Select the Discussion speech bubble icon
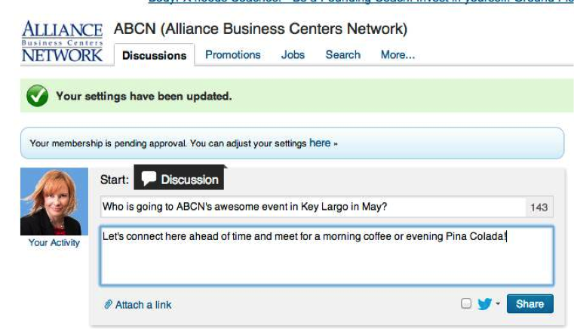Image resolution: width=574 pixels, height=329 pixels. (x=149, y=180)
